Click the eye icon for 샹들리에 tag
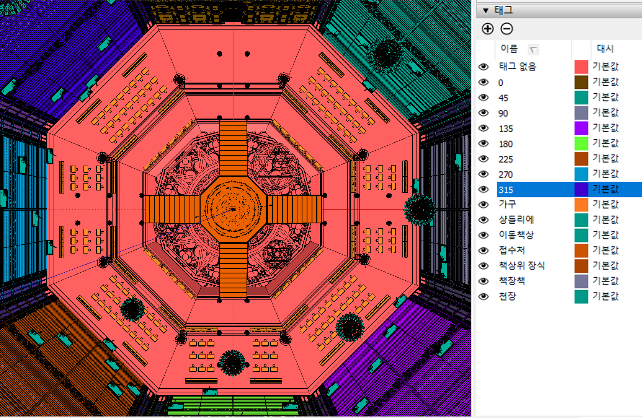The image size is (642, 418). pyautogui.click(x=484, y=220)
